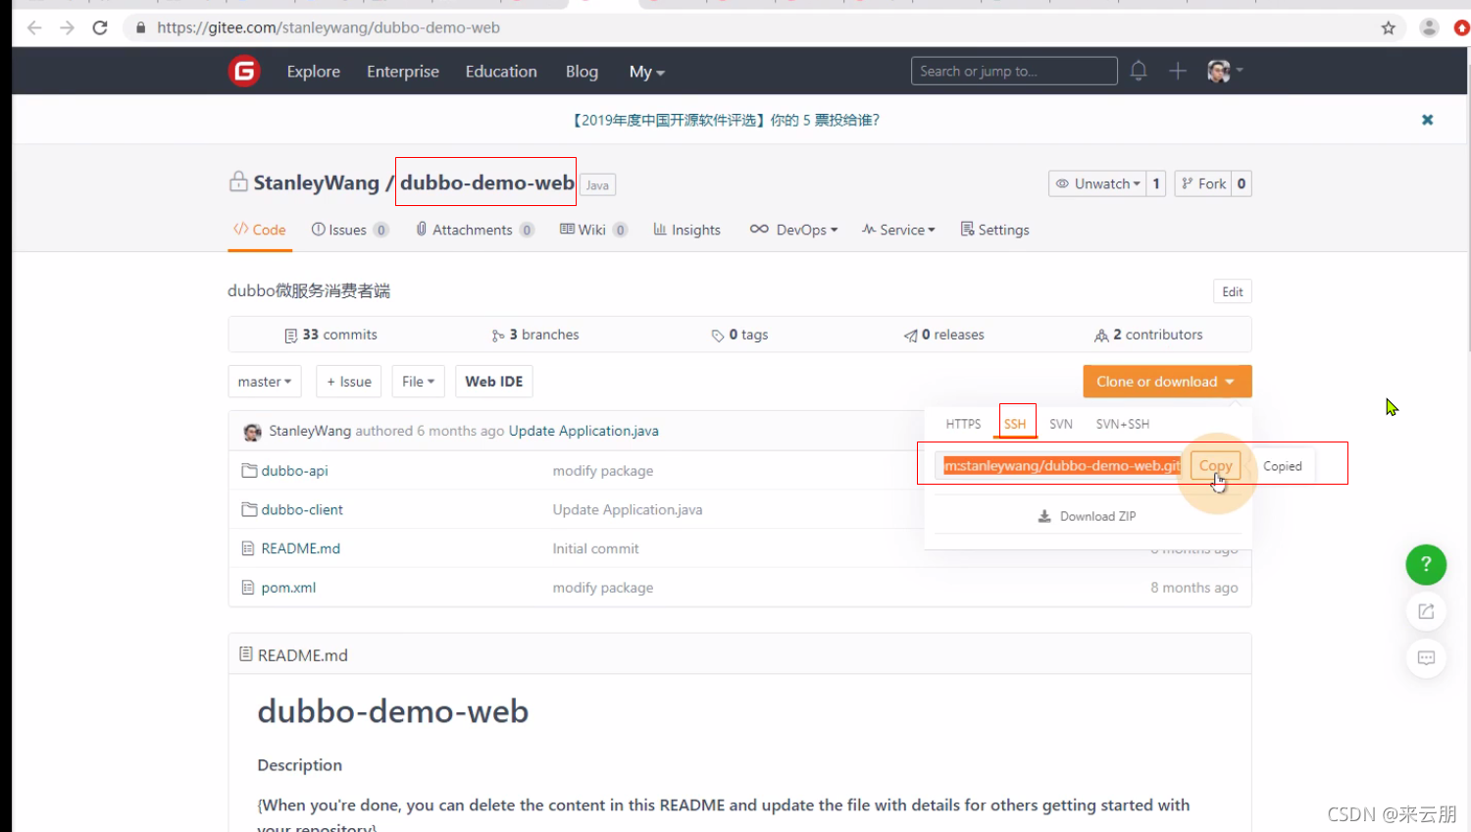Viewport: 1471px width, 832px height.
Task: Click the browser forward arrow
Action: tap(67, 27)
